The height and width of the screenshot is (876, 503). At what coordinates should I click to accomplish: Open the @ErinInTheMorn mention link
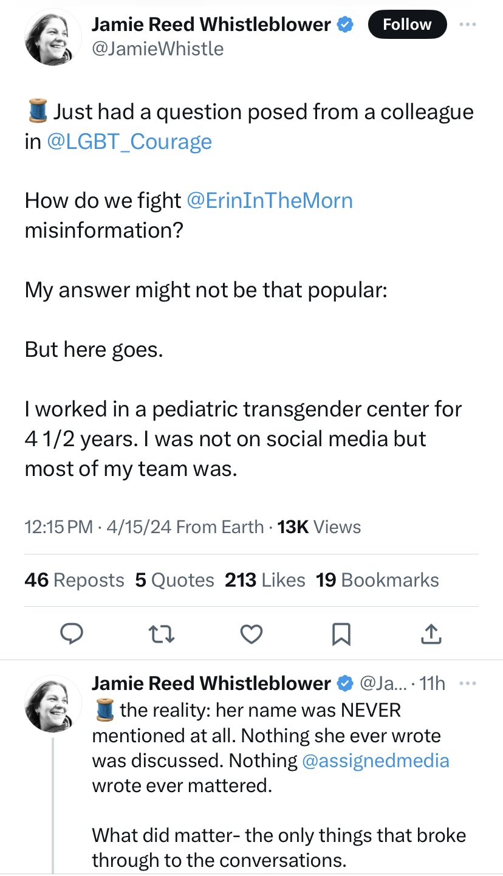point(270,201)
